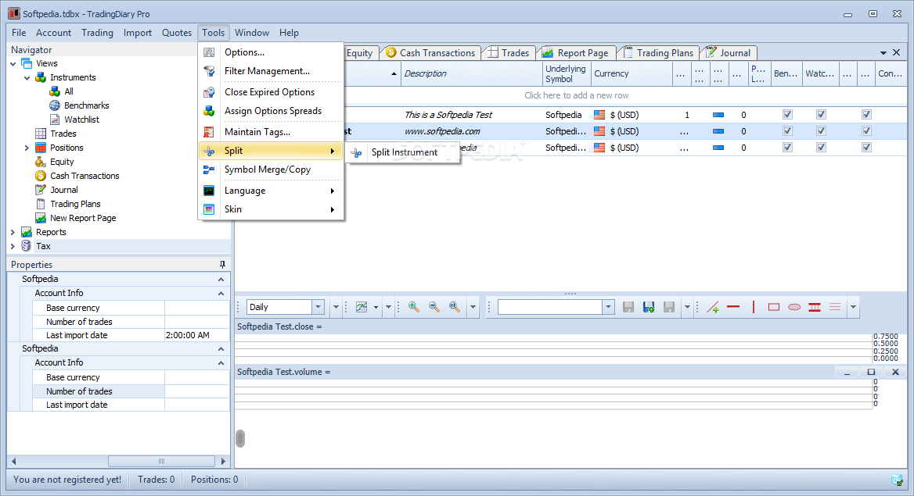Open the Daily interval dropdown
Image resolution: width=914 pixels, height=496 pixels.
point(318,307)
